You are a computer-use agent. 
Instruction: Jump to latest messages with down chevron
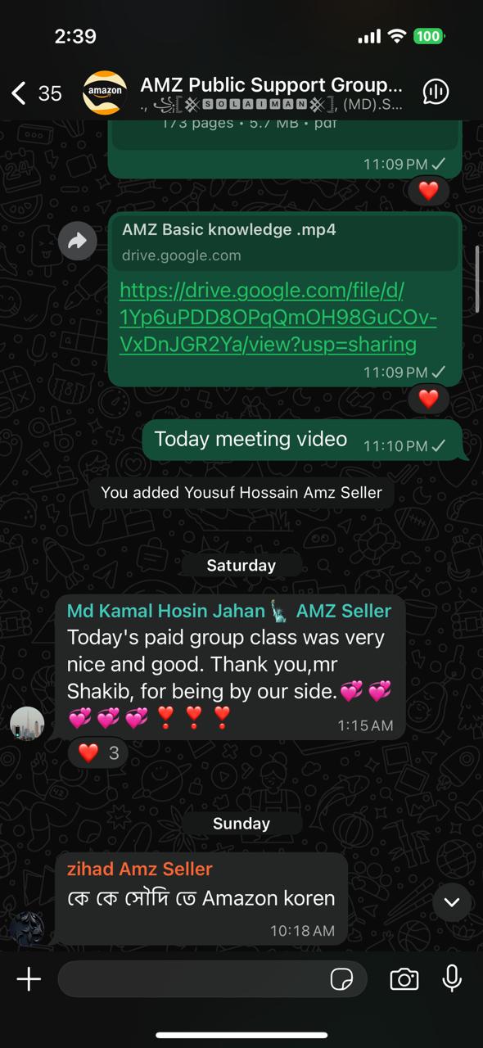pos(452,902)
